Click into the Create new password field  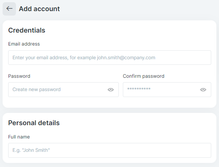click(x=63, y=90)
